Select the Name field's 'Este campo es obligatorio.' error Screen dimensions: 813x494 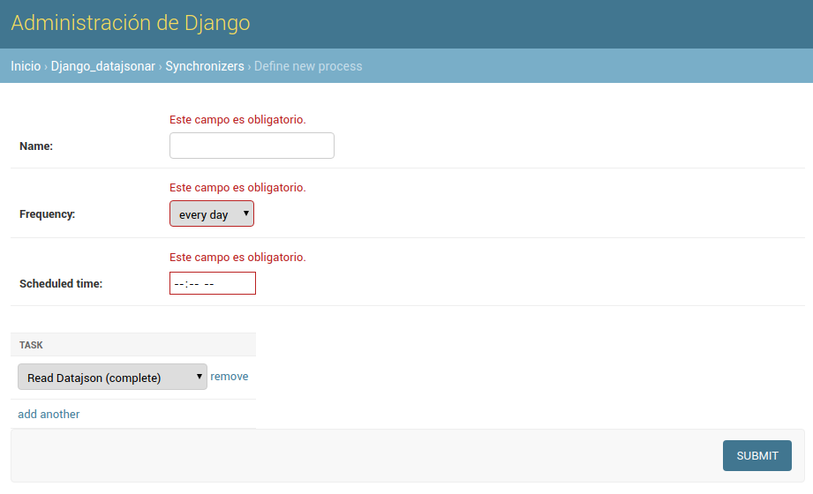point(237,120)
